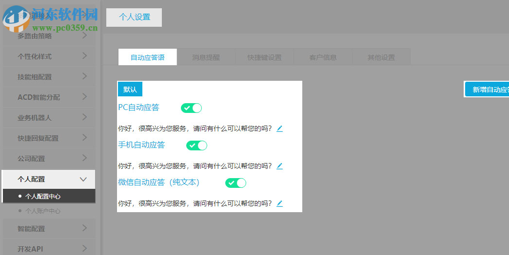Image resolution: width=509 pixels, height=255 pixels.
Task: Expand the 技能组配置 sidebar section
Action: pyautogui.click(x=49, y=77)
